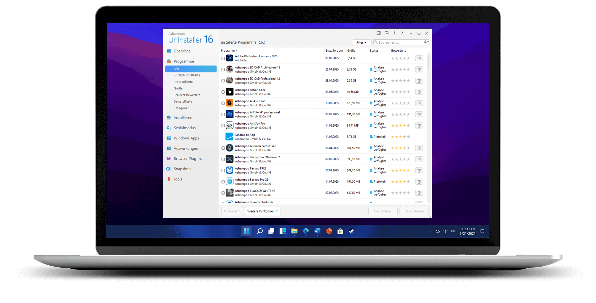
Task: Click trash icon for Adobe Photoshop Elements 2025
Action: (x=419, y=58)
